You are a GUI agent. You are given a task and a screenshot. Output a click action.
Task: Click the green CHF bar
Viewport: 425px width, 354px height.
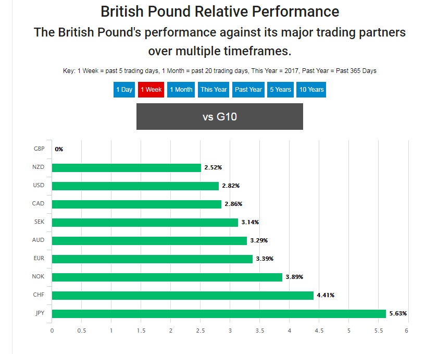[182, 295]
